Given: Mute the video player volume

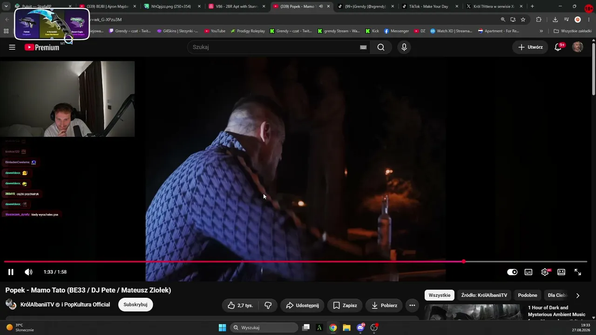Looking at the screenshot, I should point(28,272).
